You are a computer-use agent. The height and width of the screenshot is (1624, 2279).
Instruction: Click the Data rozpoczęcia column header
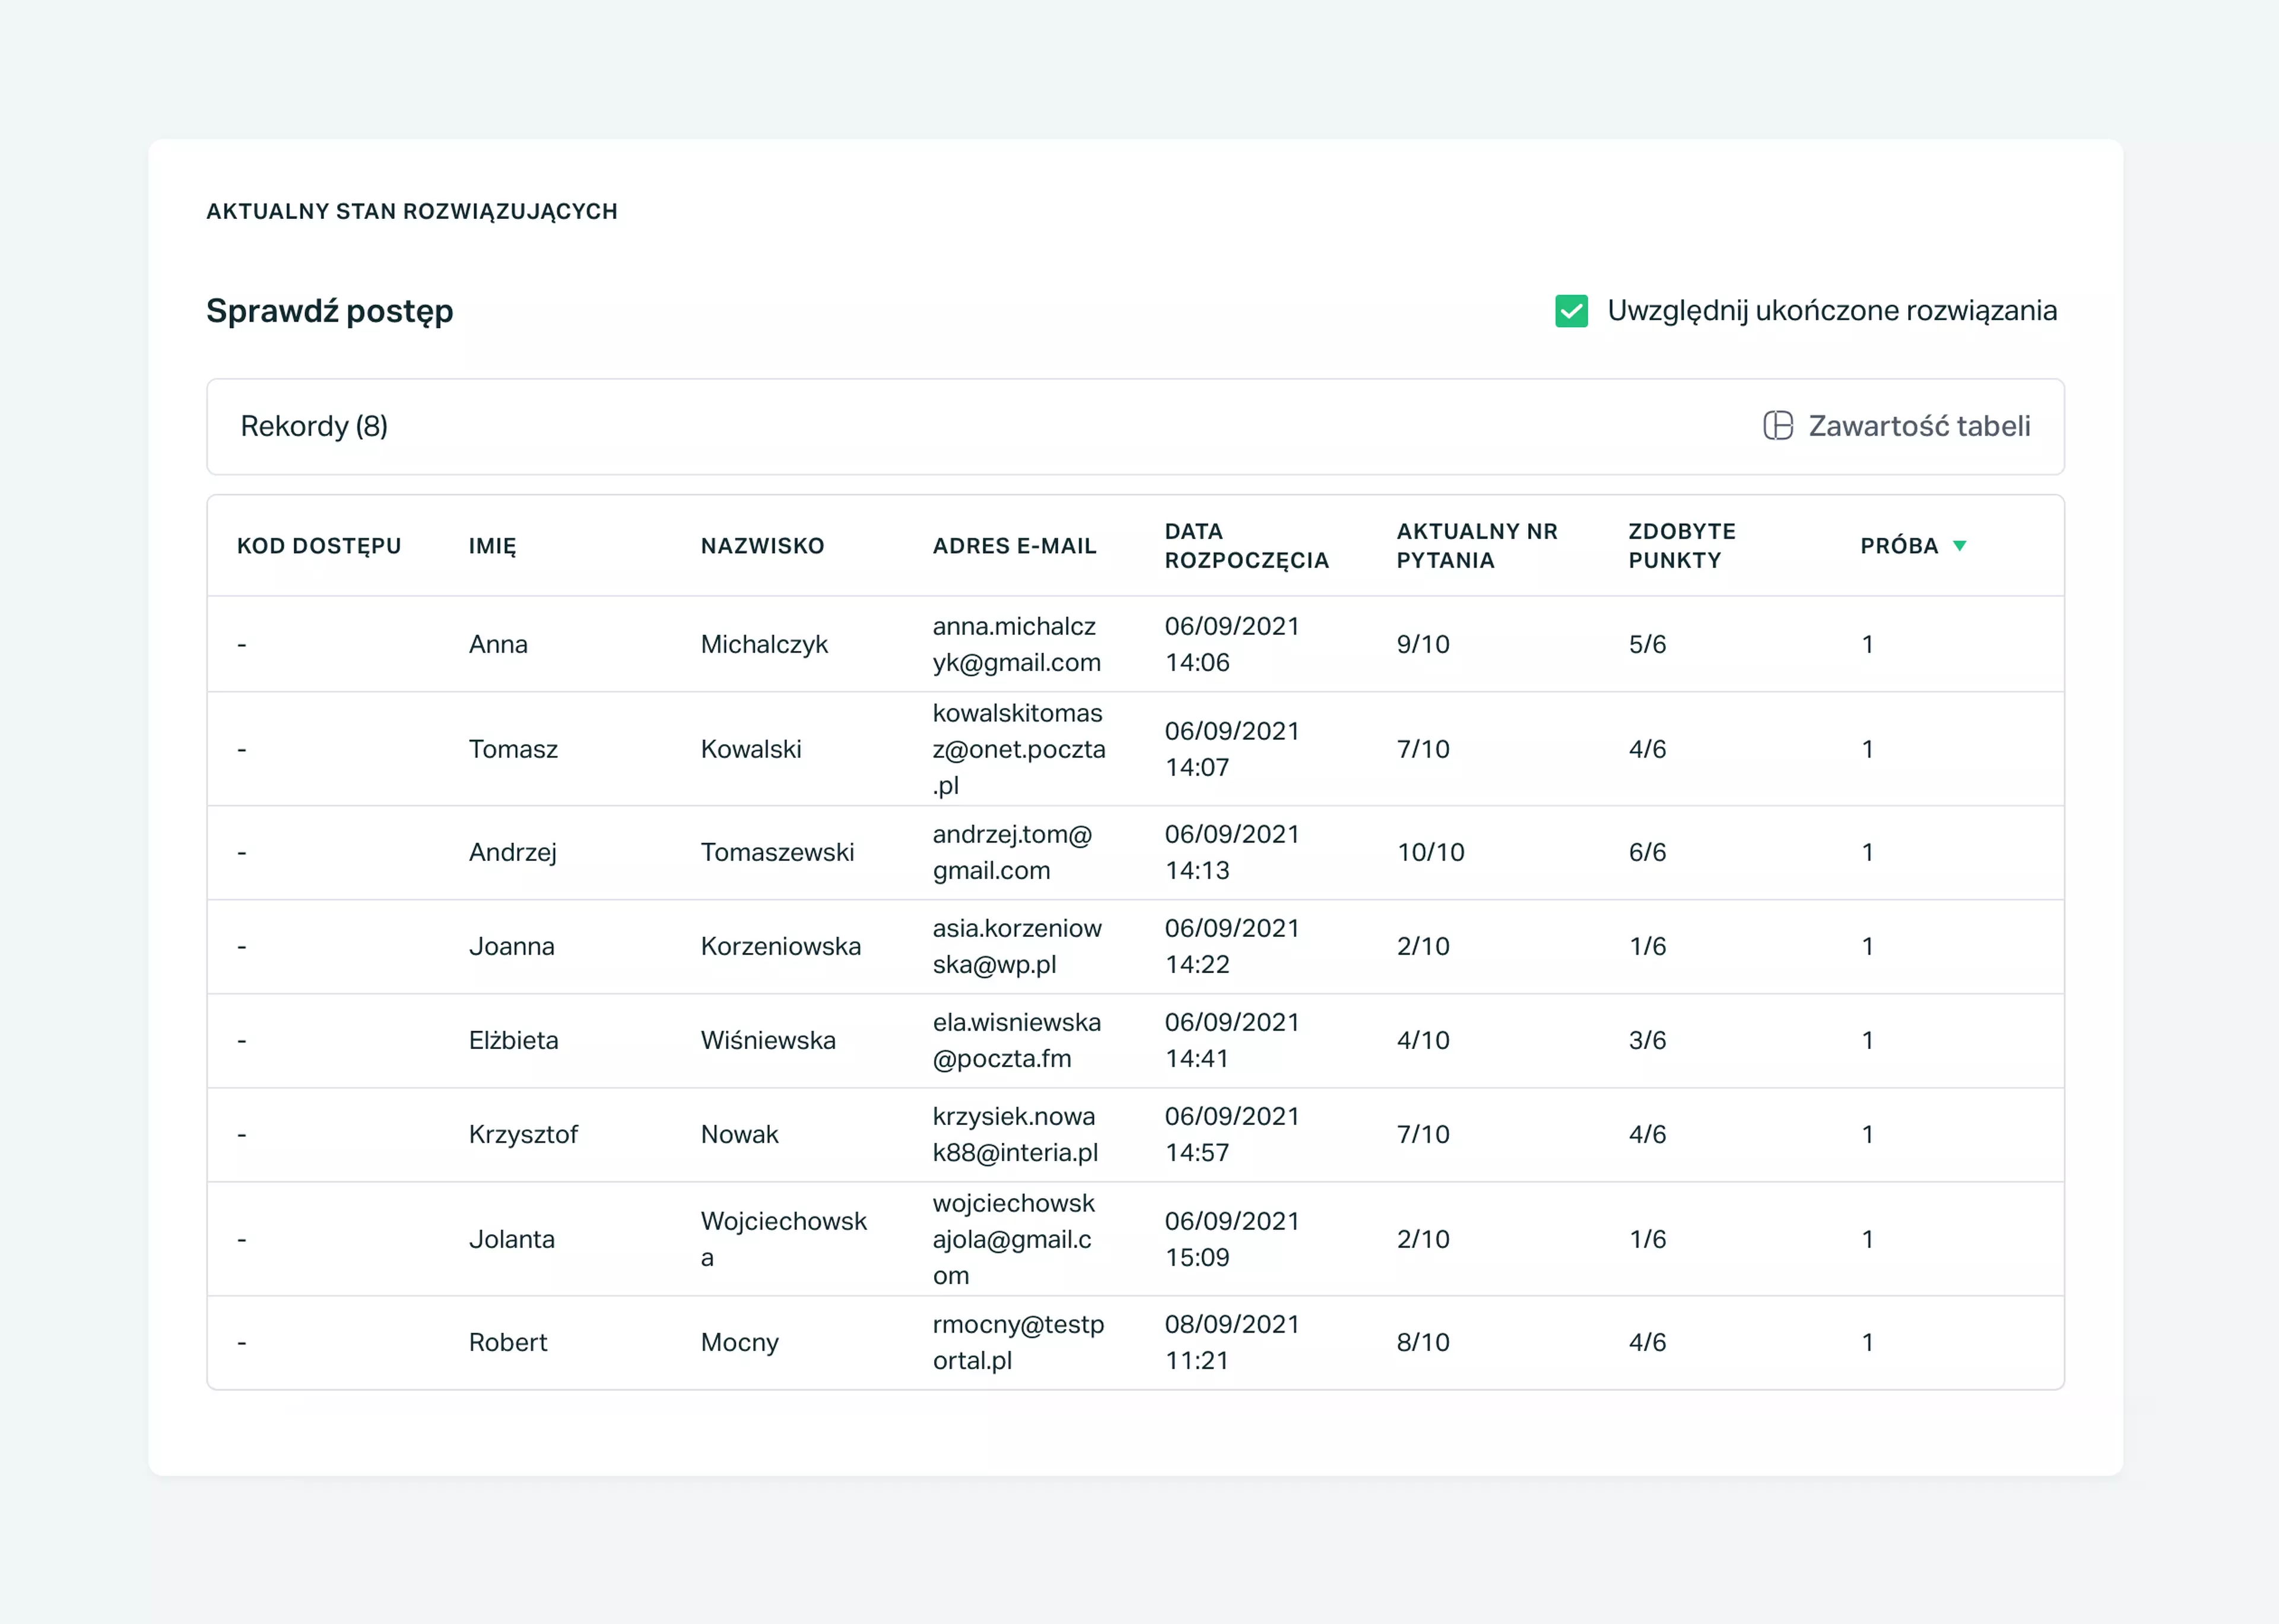tap(1247, 546)
